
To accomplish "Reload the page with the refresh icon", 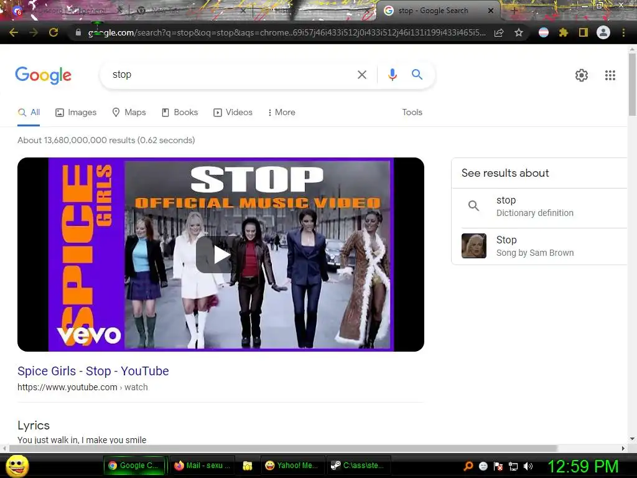I will click(53, 32).
